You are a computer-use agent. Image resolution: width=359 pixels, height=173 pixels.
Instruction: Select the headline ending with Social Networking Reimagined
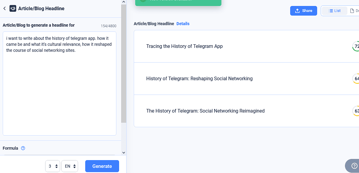(x=205, y=111)
